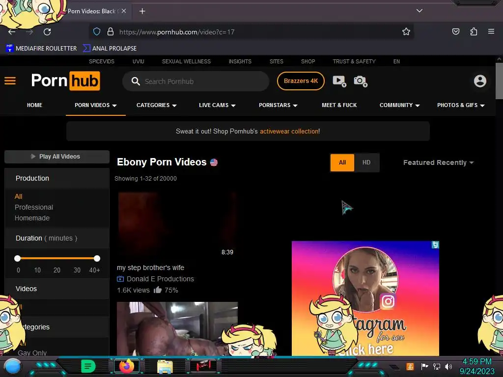This screenshot has width=503, height=377.
Task: Expand the PORN VIDEOS nav dropdown
Action: click(96, 105)
